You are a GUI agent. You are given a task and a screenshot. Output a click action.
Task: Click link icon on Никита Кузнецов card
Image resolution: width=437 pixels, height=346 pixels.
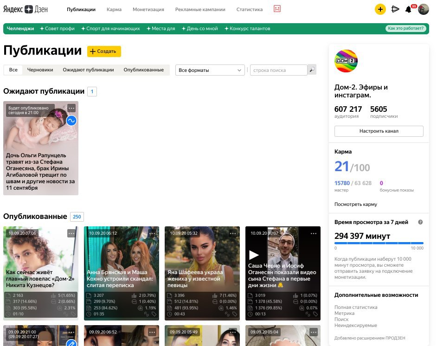pyautogui.click(x=66, y=314)
